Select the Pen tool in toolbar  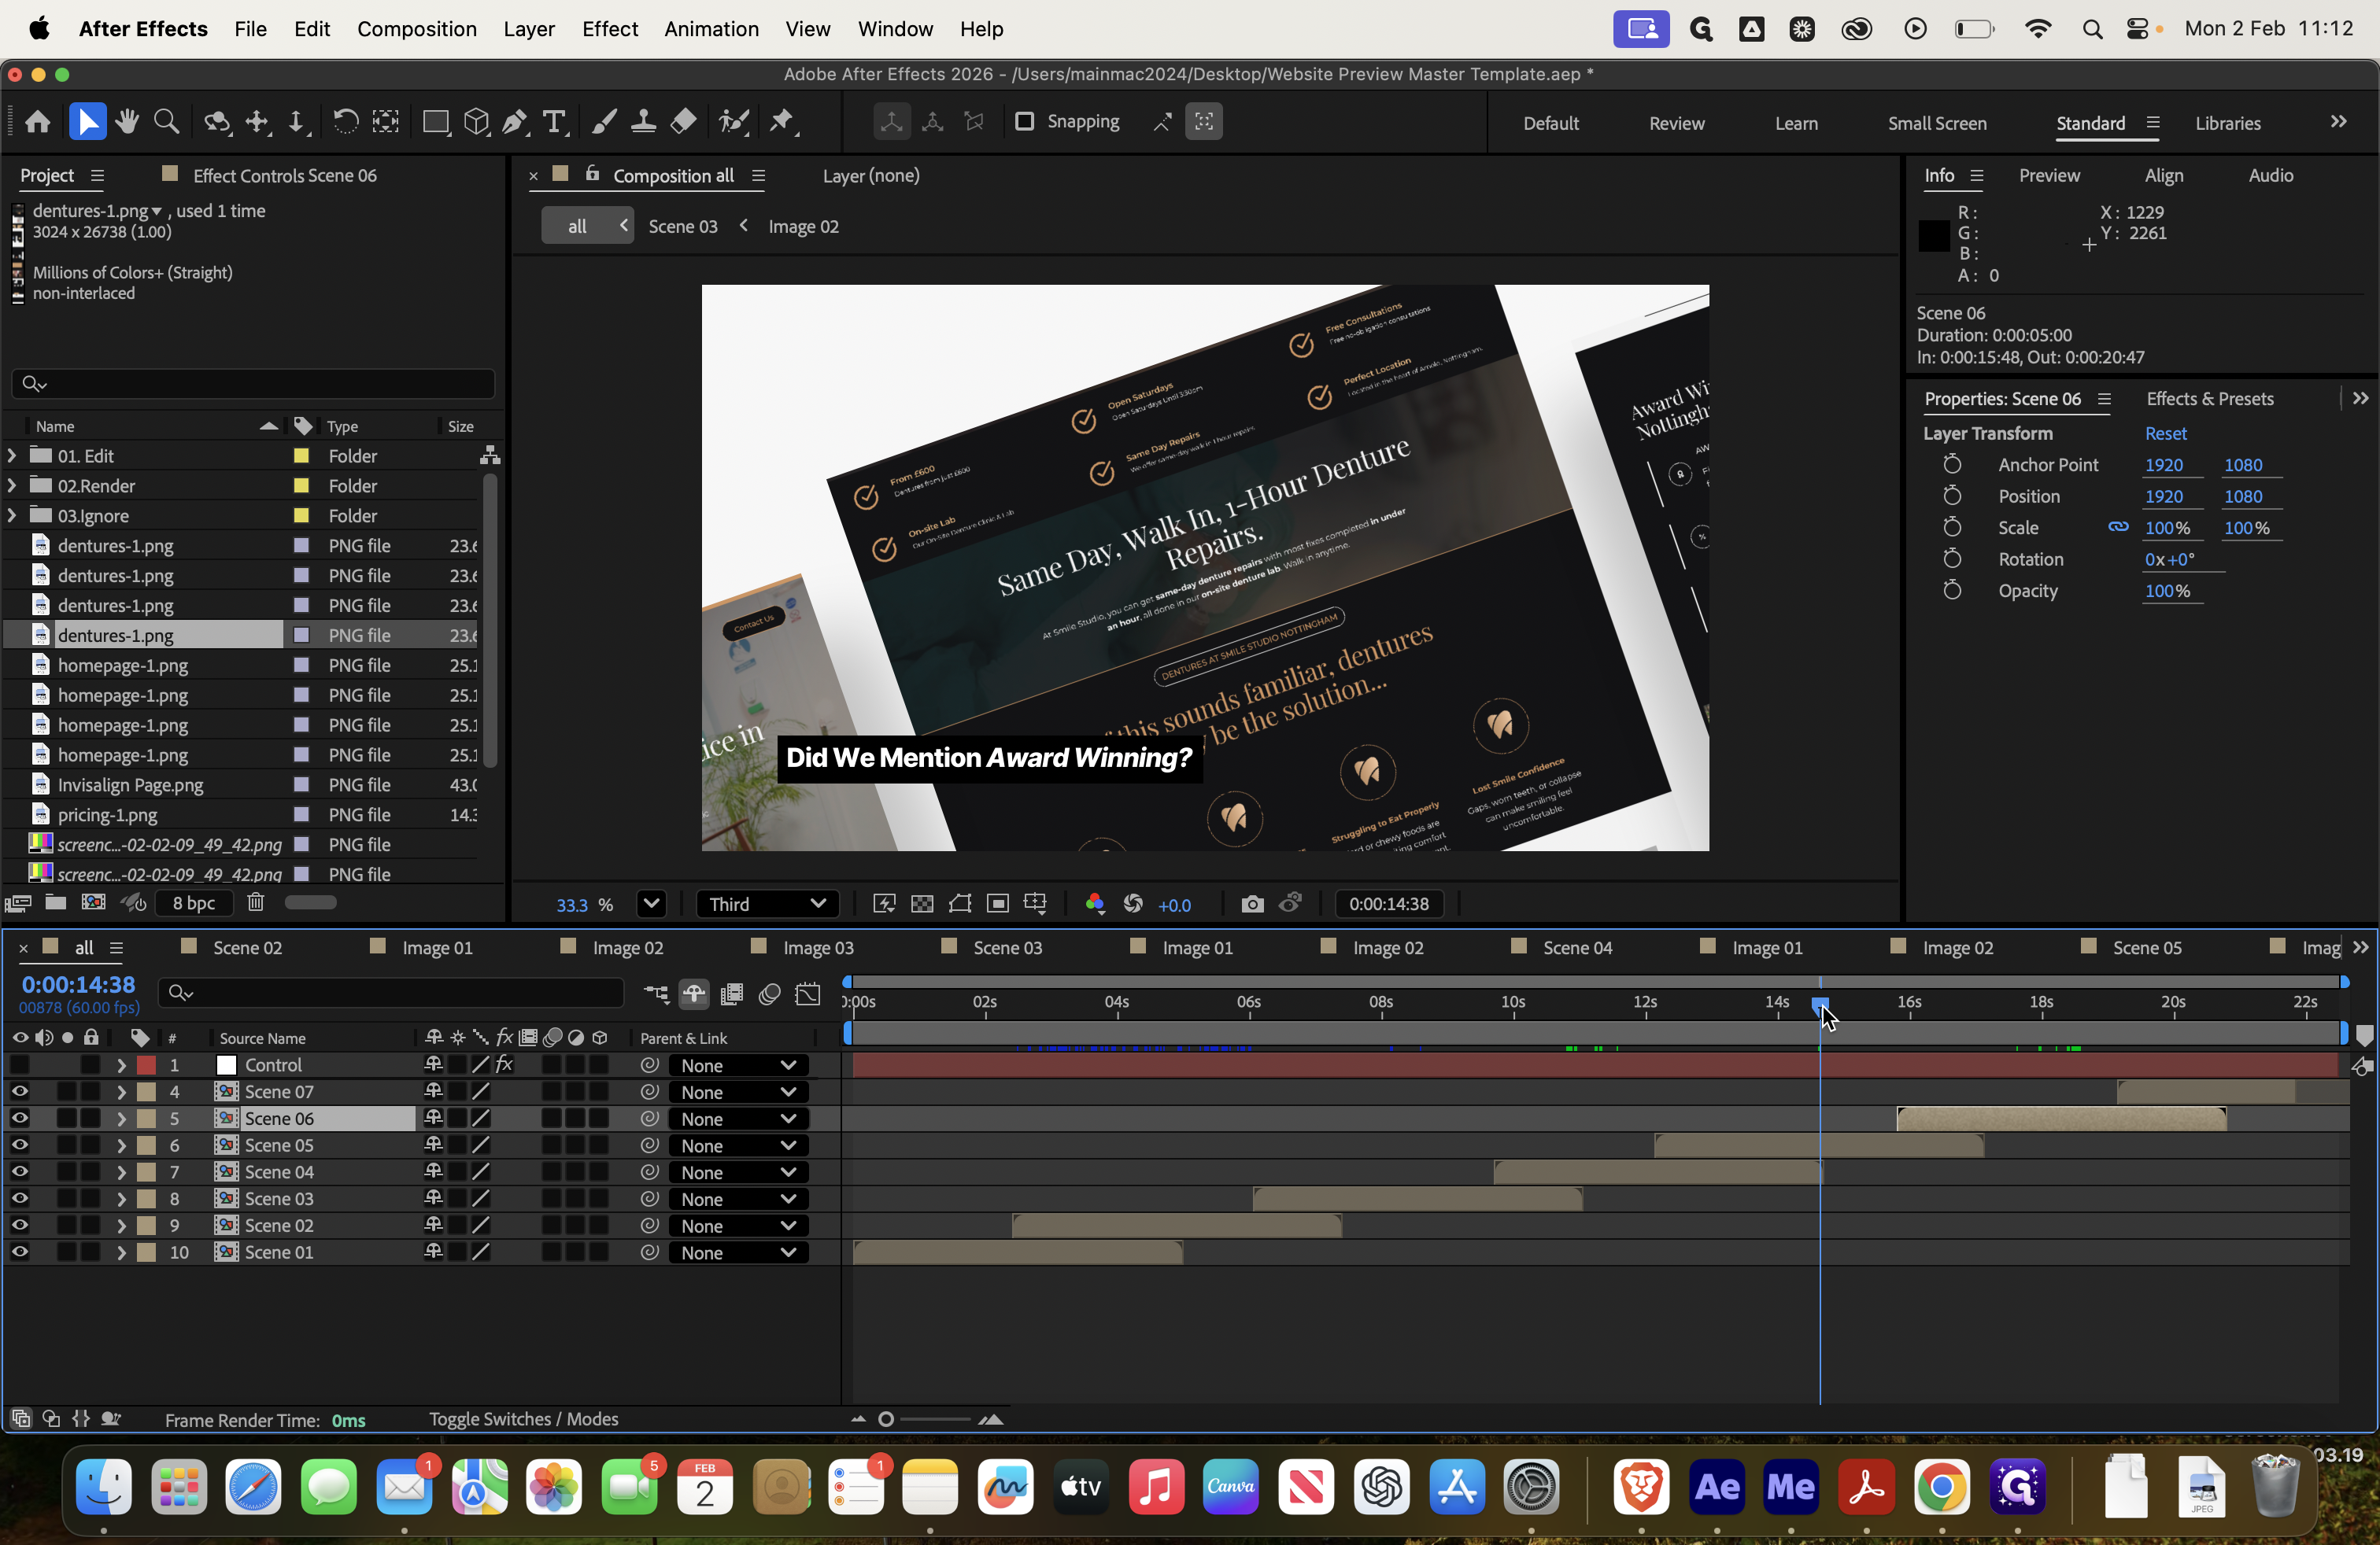pyautogui.click(x=514, y=122)
